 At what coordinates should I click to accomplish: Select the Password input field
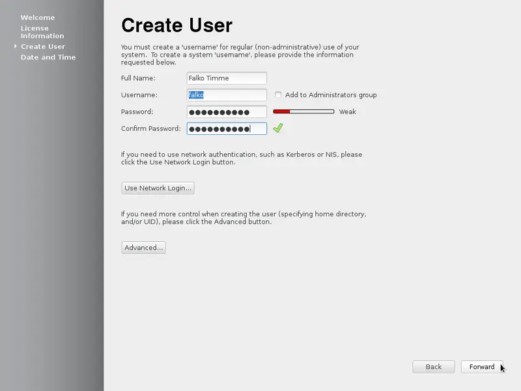227,111
